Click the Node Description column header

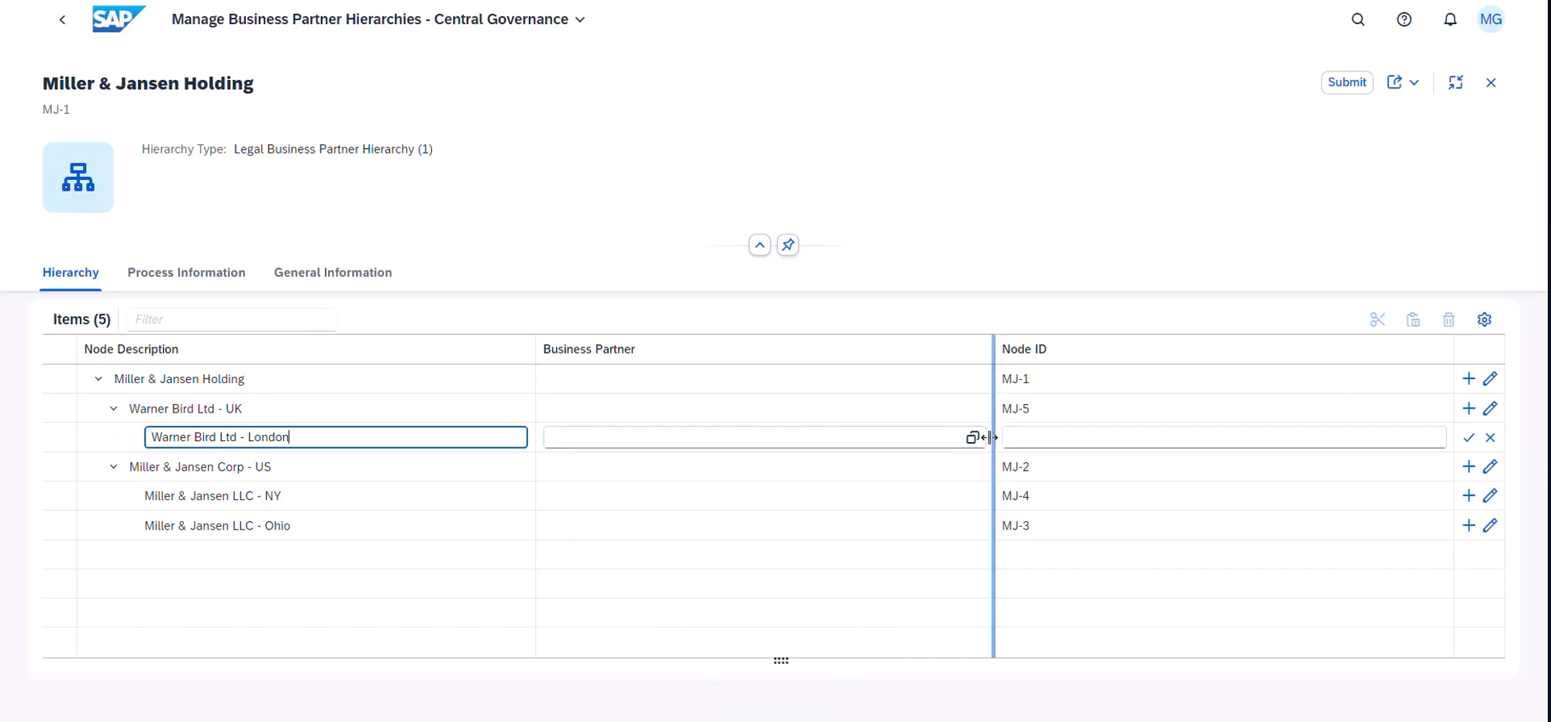click(306, 349)
